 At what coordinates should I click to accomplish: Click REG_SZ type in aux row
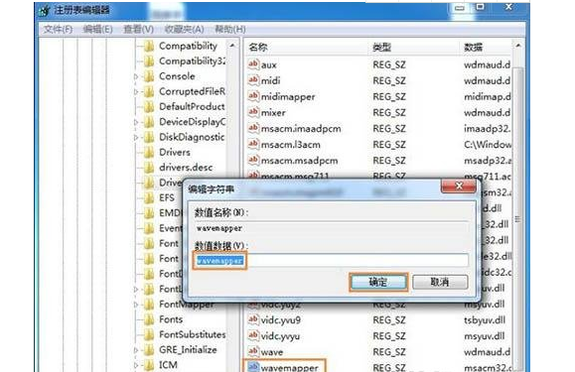click(x=389, y=64)
